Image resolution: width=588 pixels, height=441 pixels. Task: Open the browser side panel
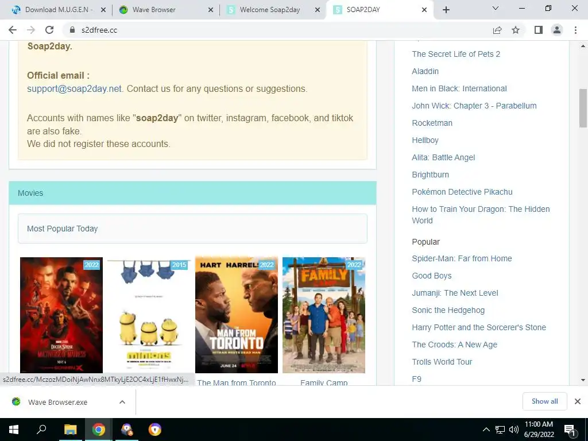pyautogui.click(x=539, y=30)
